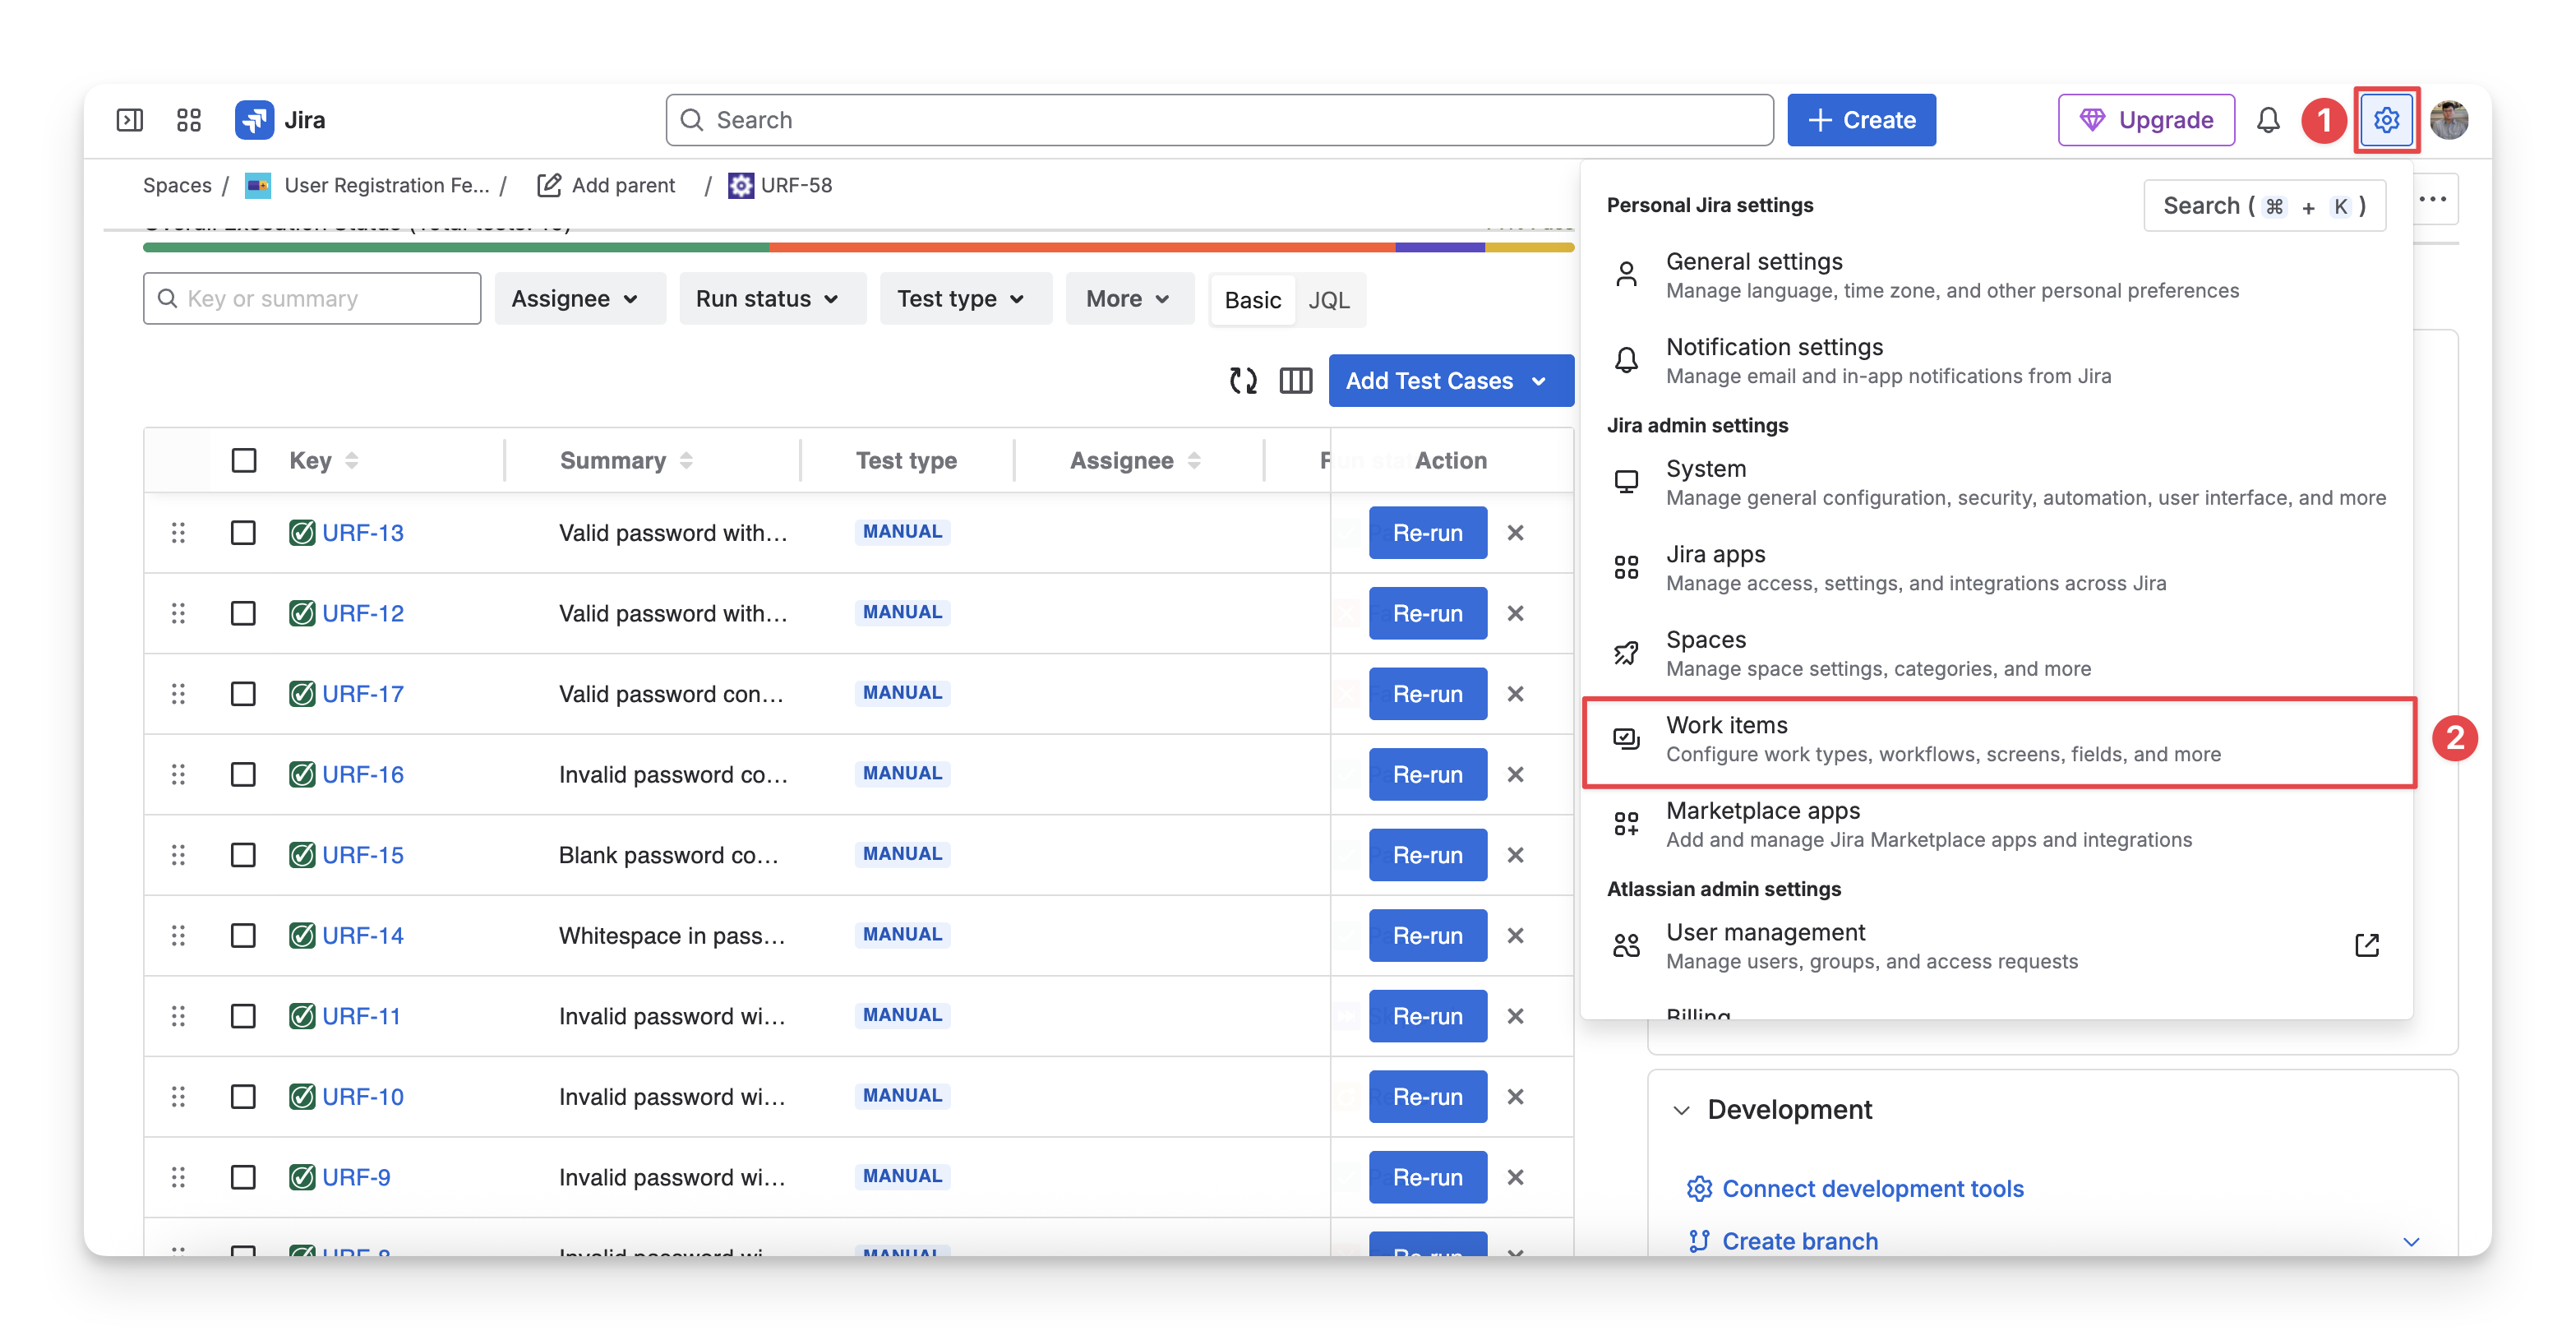
Task: Collapse the Development section
Action: click(x=1682, y=1110)
